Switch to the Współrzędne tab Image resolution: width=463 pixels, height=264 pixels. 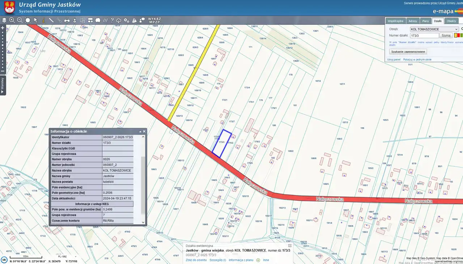tap(396, 21)
